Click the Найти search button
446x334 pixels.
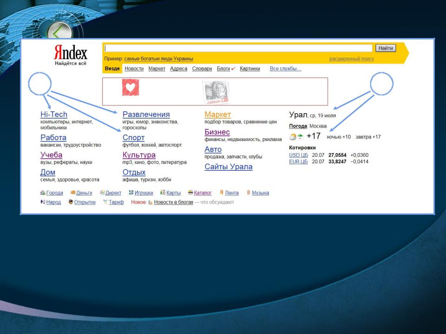(386, 48)
